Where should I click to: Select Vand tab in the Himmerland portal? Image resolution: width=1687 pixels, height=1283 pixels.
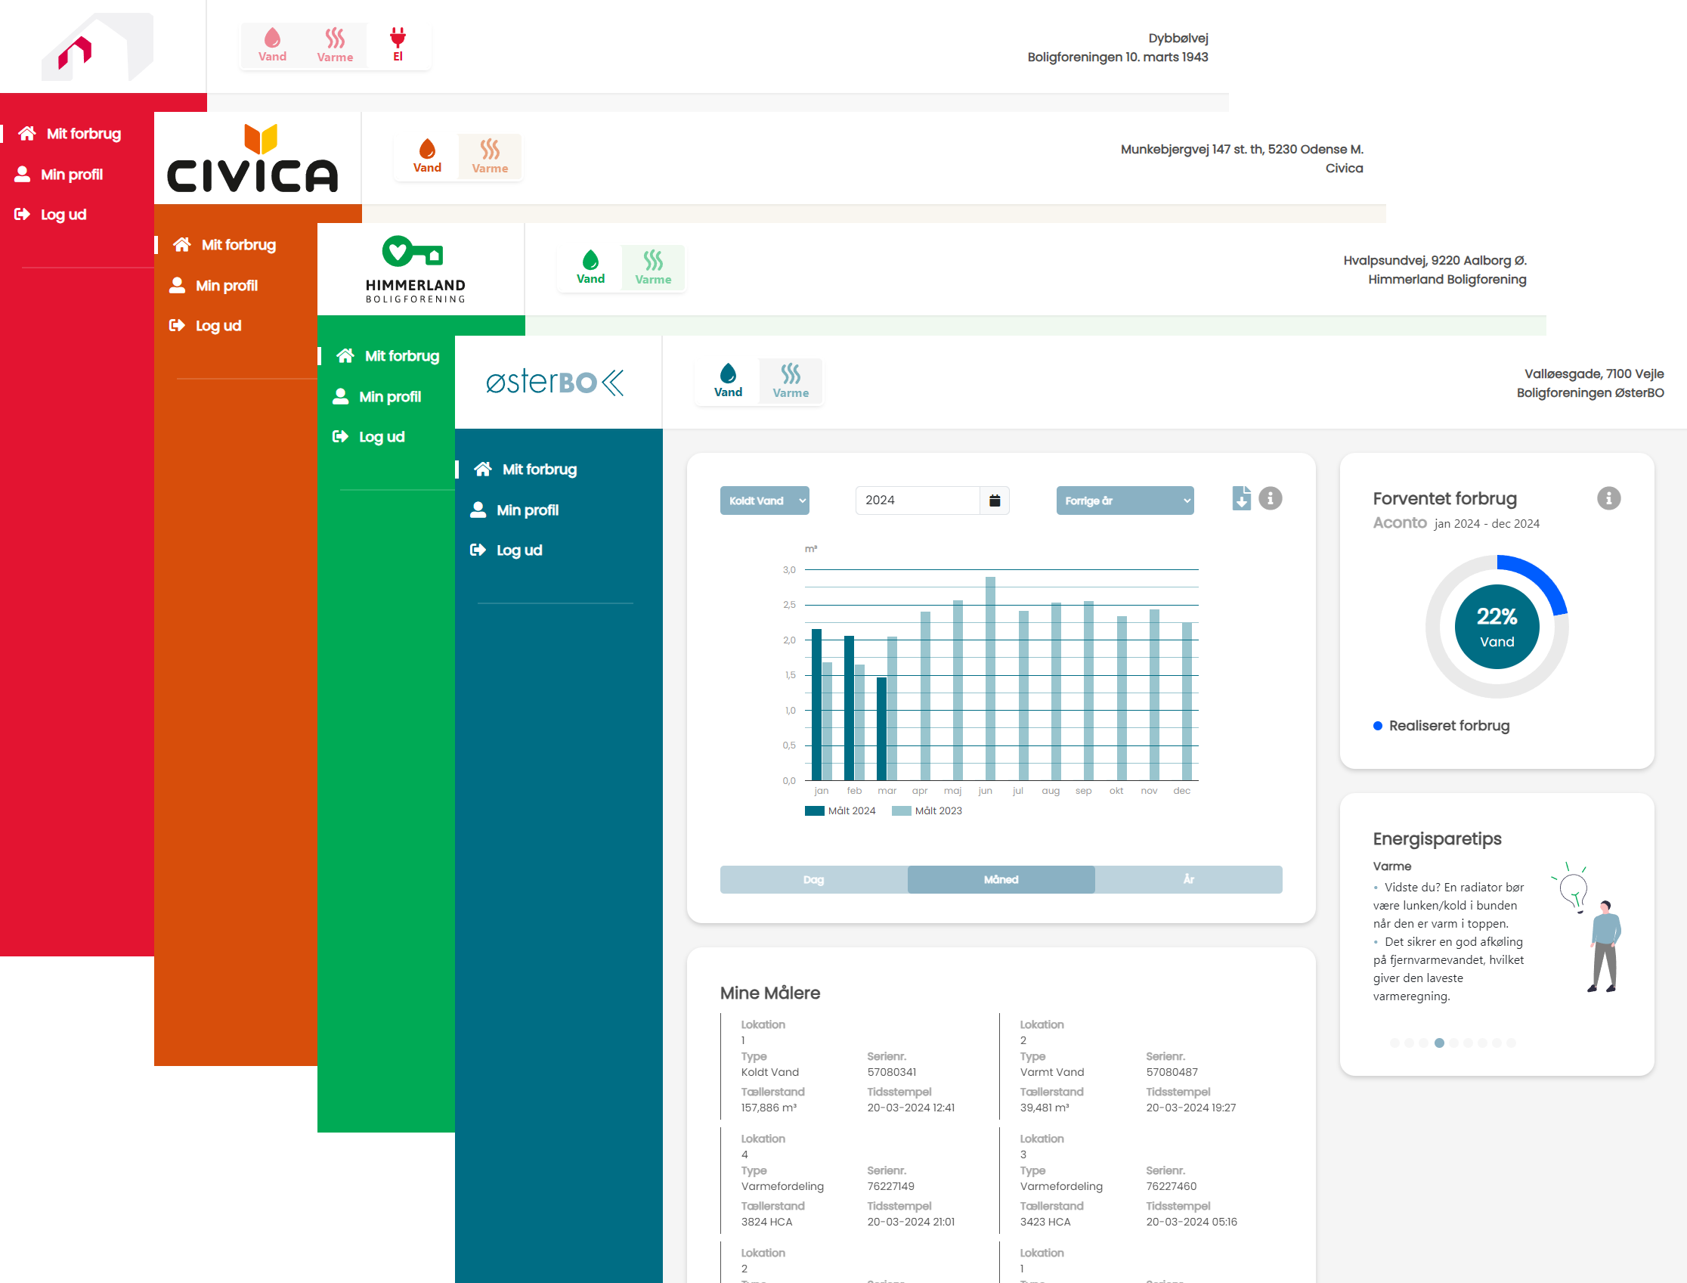coord(590,268)
